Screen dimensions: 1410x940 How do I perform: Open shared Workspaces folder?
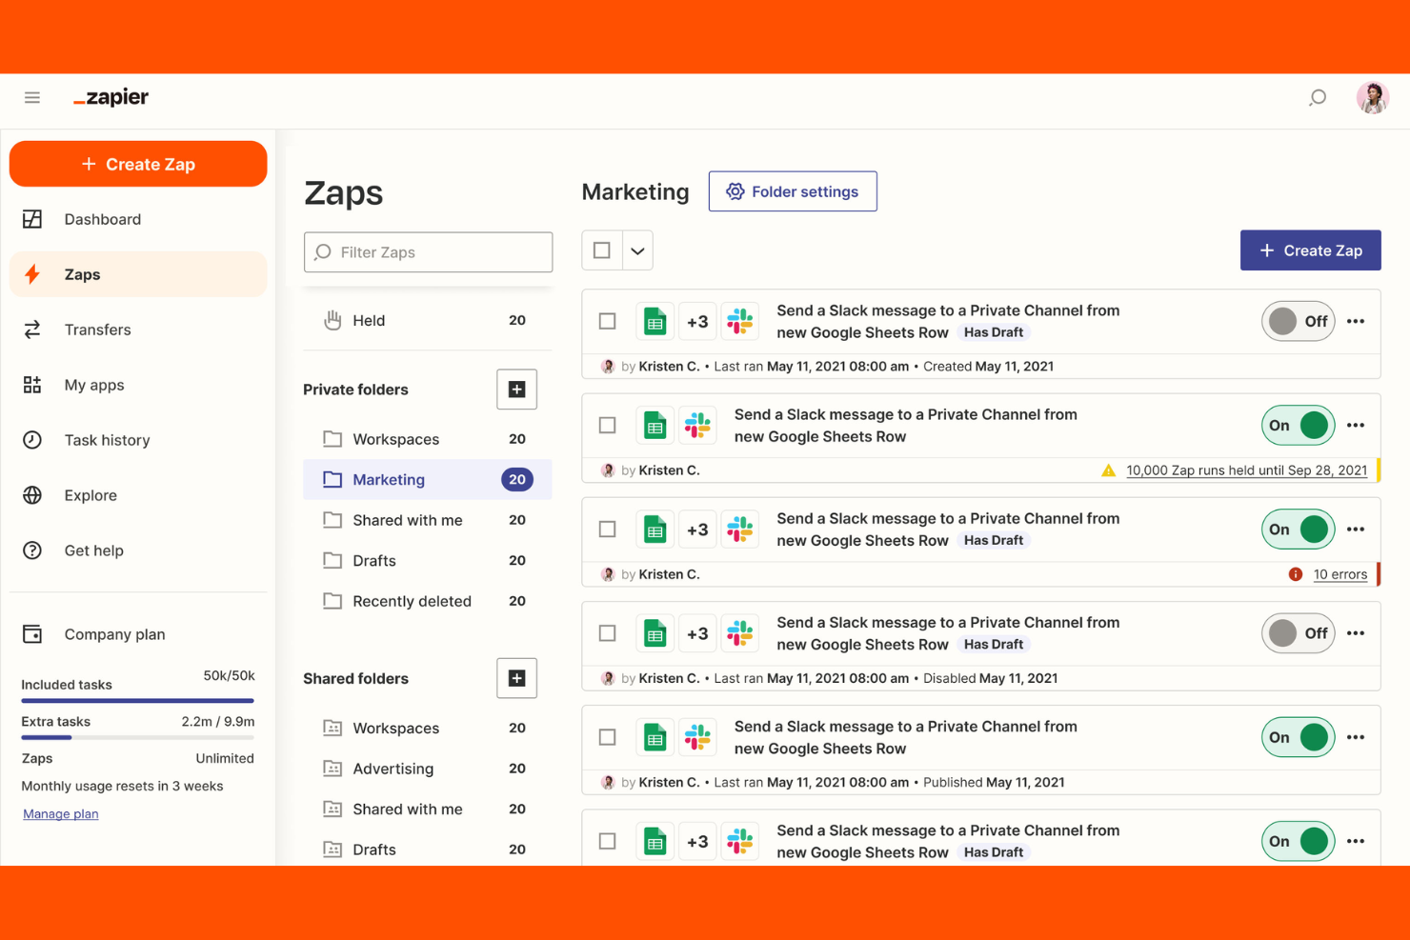click(x=427, y=728)
